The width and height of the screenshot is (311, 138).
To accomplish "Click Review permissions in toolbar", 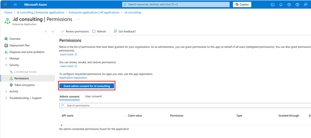I will point(75,31).
